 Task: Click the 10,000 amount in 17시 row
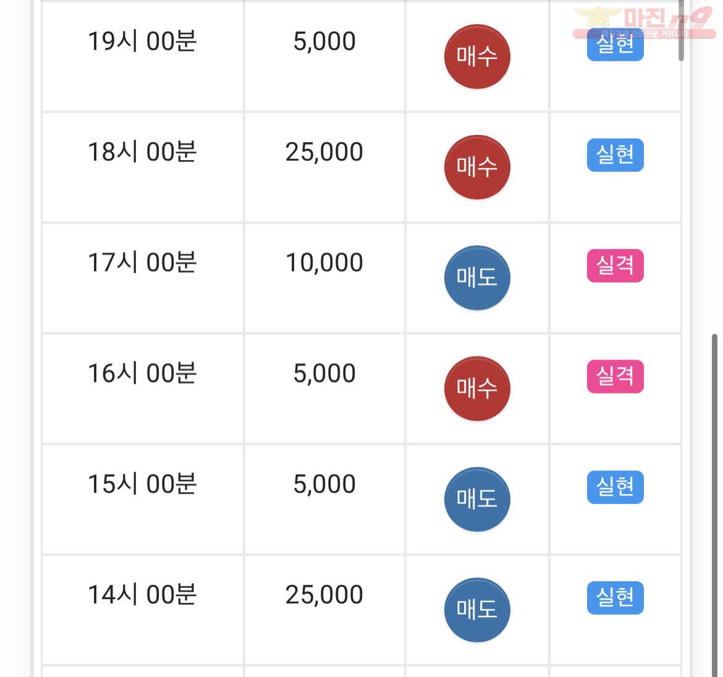[x=324, y=263]
